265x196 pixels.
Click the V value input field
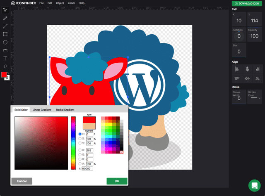coord(89,144)
